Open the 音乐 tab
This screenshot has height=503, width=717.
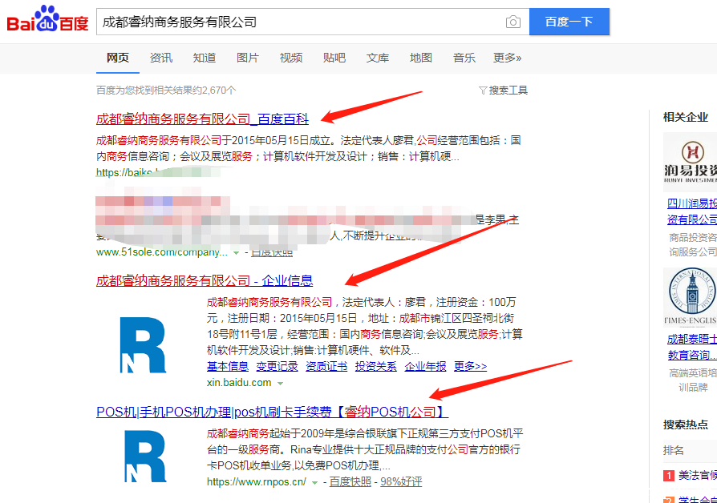pos(464,58)
